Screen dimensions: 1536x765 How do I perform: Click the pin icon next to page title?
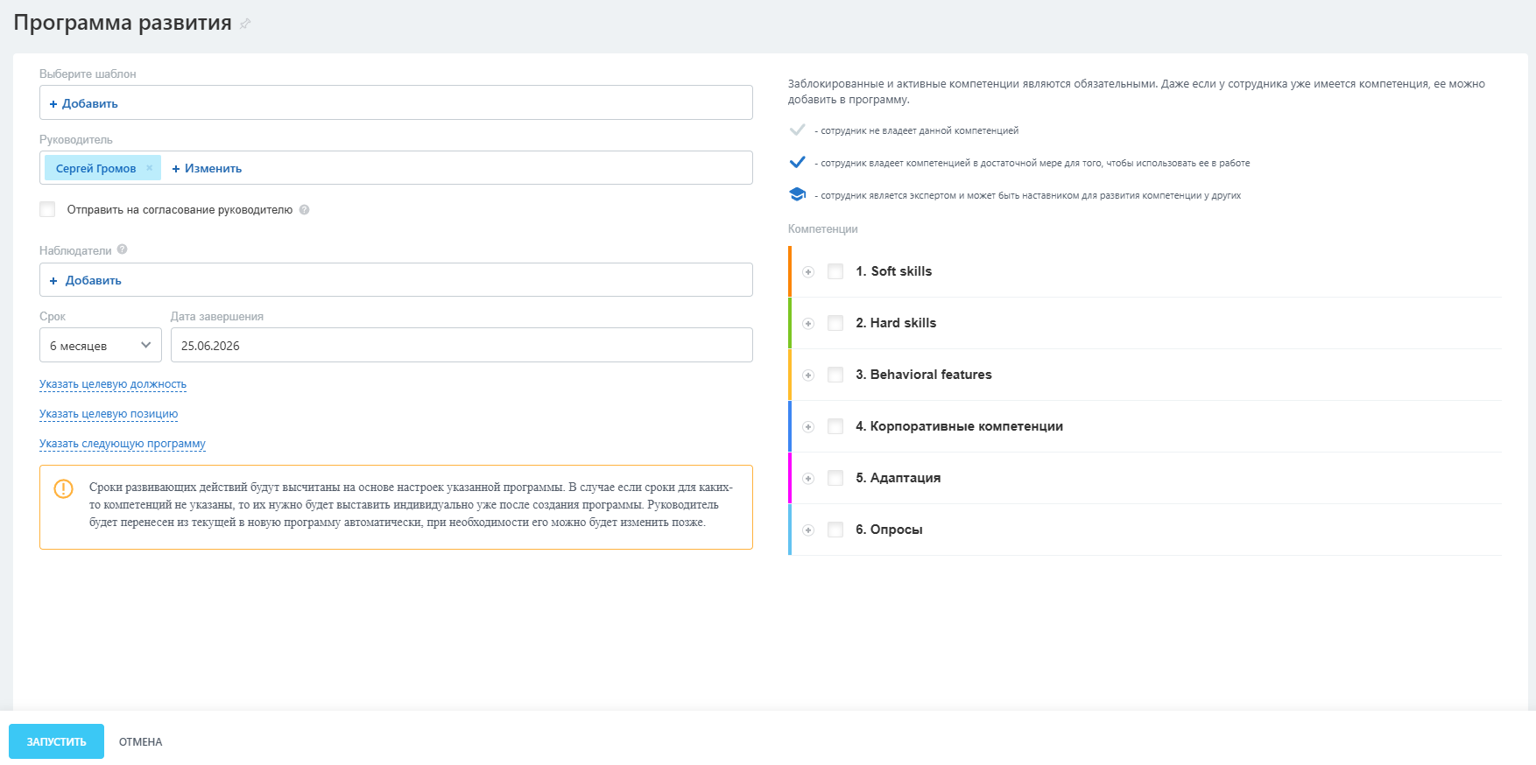tap(245, 24)
